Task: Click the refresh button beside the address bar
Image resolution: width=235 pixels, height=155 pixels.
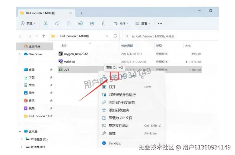Action: click(x=115, y=36)
